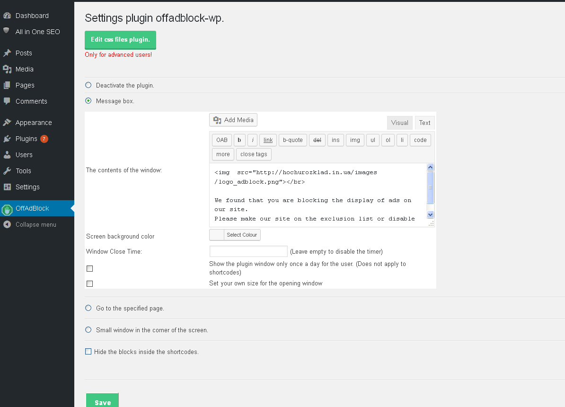Screen dimensions: 565x407
Task: Apply italic with the i quicktag
Action: (253, 140)
